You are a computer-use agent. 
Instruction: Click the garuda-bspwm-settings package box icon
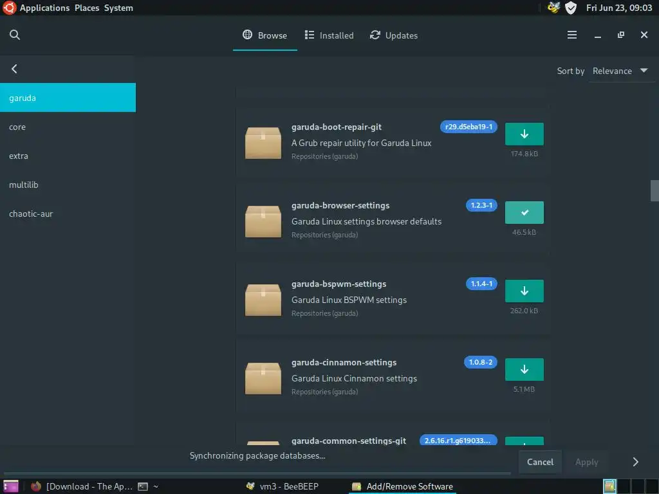click(x=263, y=300)
